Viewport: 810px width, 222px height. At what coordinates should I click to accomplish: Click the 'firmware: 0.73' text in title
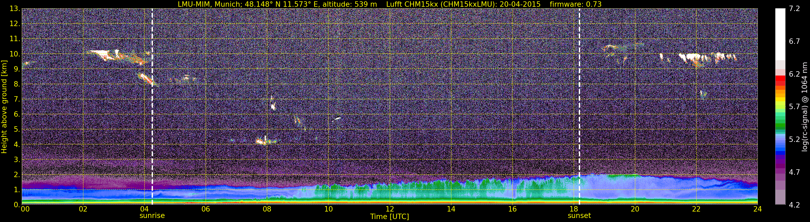[575, 4]
